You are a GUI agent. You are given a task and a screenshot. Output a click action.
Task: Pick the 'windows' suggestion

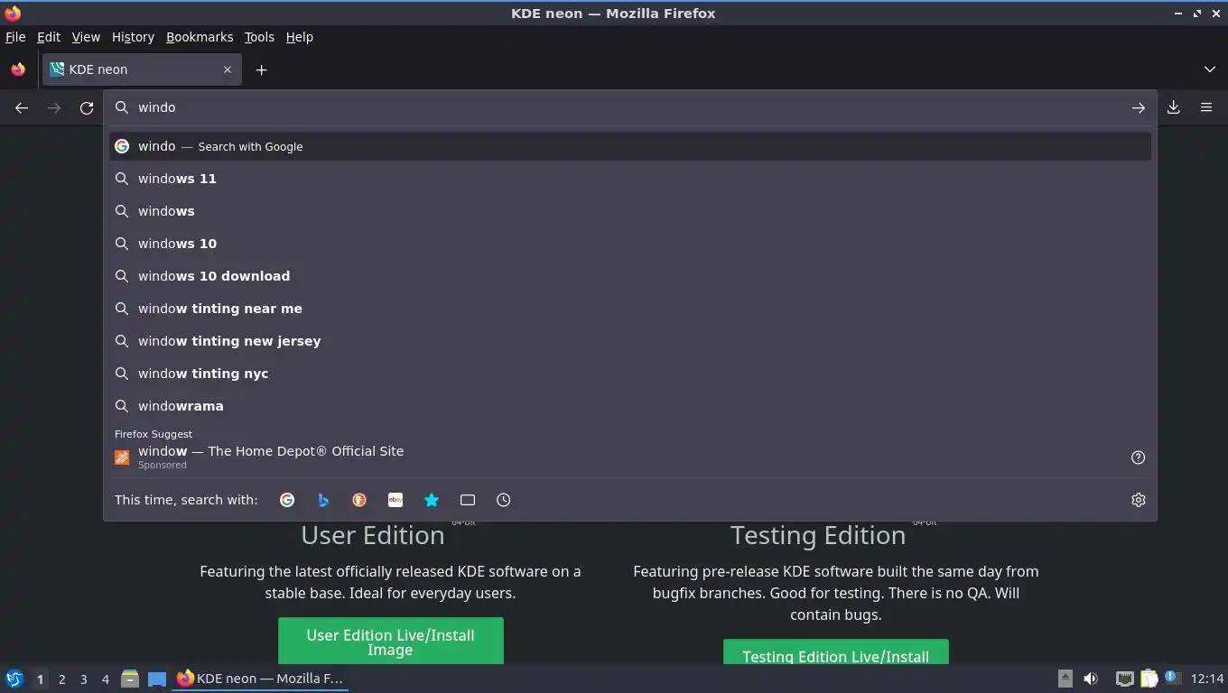click(630, 211)
